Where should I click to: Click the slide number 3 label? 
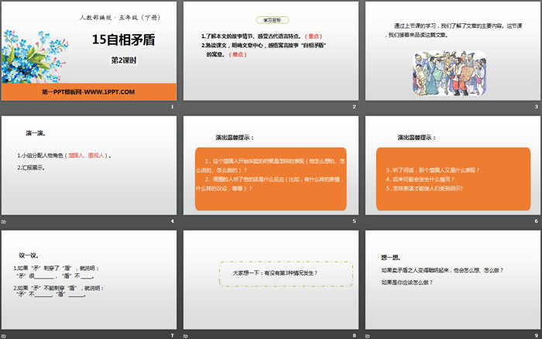[536, 108]
